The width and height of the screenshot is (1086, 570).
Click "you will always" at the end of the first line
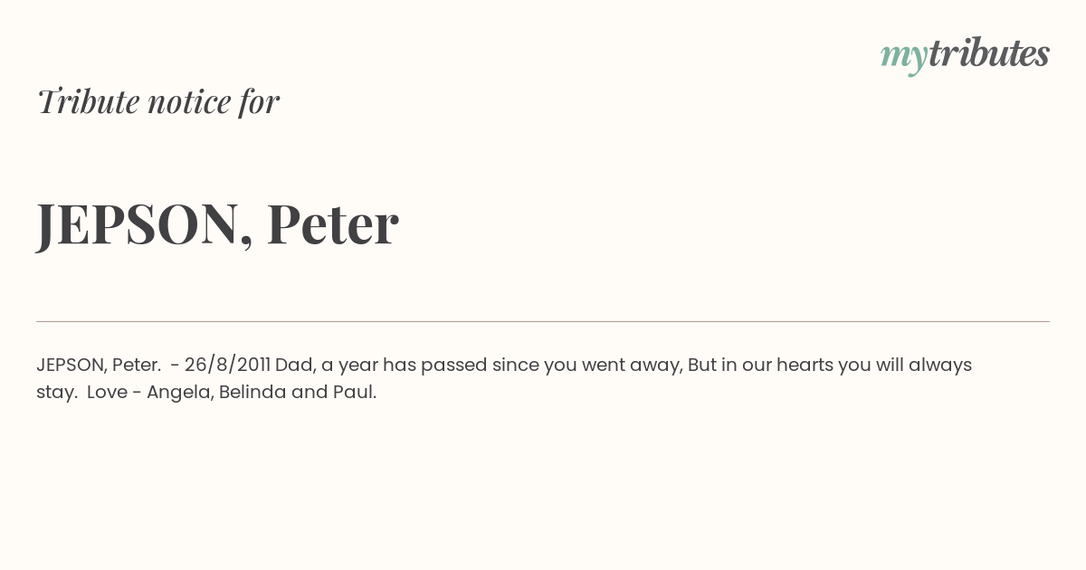click(905, 366)
